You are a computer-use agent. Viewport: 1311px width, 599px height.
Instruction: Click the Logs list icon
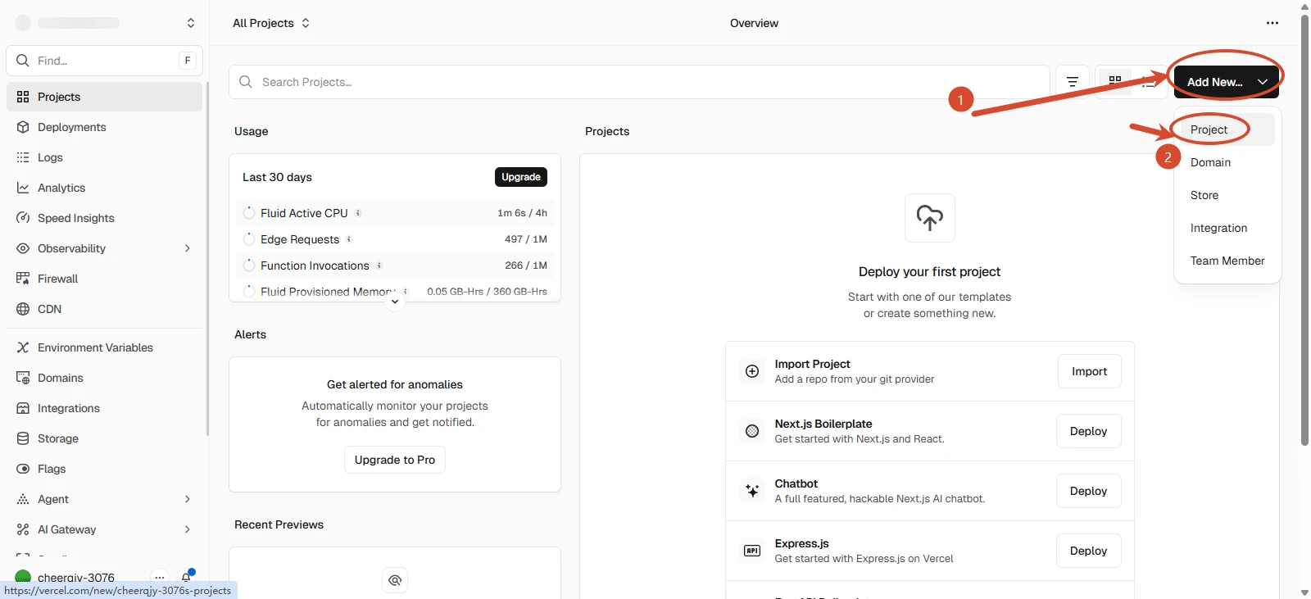tap(23, 157)
